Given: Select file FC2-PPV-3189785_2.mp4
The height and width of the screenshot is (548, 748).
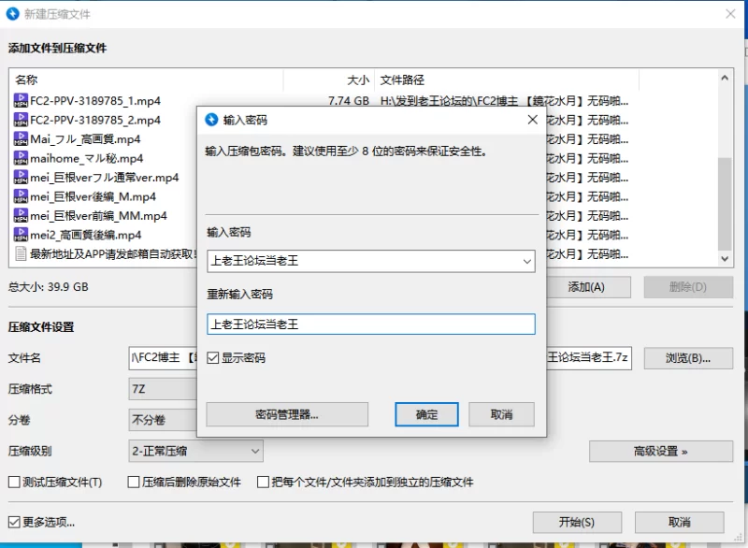Looking at the screenshot, I should 95,120.
